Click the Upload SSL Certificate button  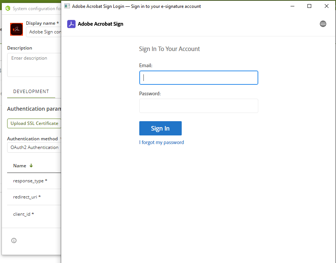(34, 123)
